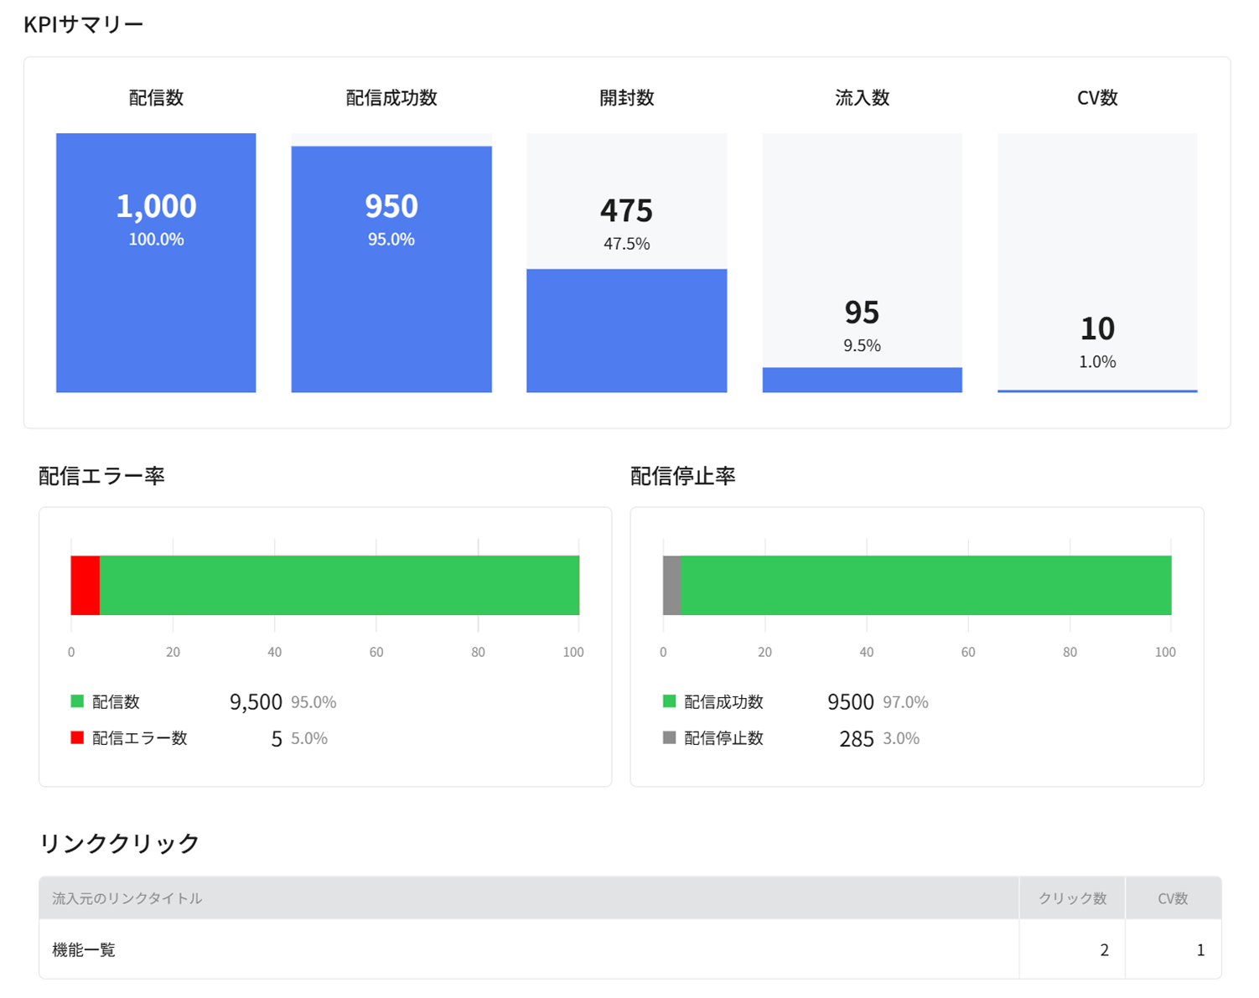Image resolution: width=1259 pixels, height=998 pixels.
Task: Toggle the green 配信成功数 legend swatch
Action: 669,701
